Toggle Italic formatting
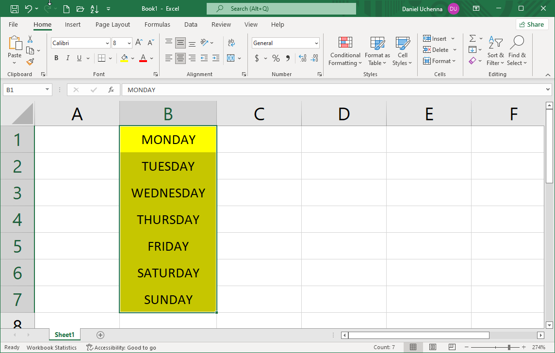Viewport: 555px width, 353px height. 67,58
